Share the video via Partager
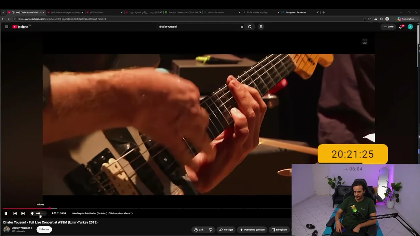 click(226, 230)
